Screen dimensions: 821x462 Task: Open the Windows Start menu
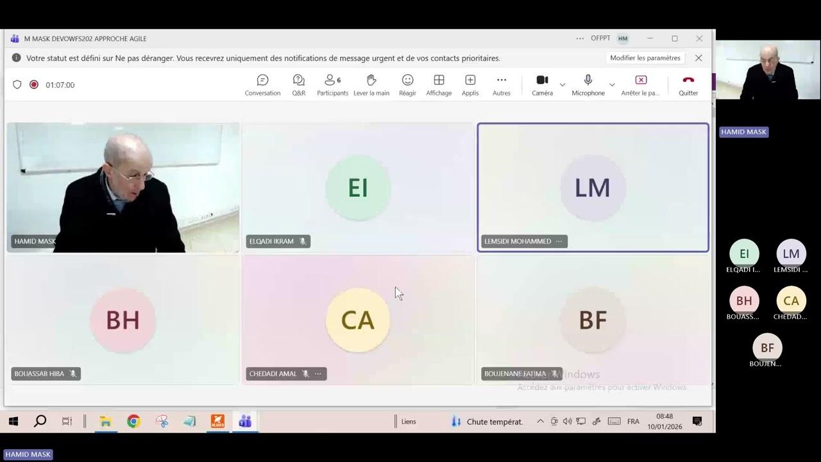[13, 422]
